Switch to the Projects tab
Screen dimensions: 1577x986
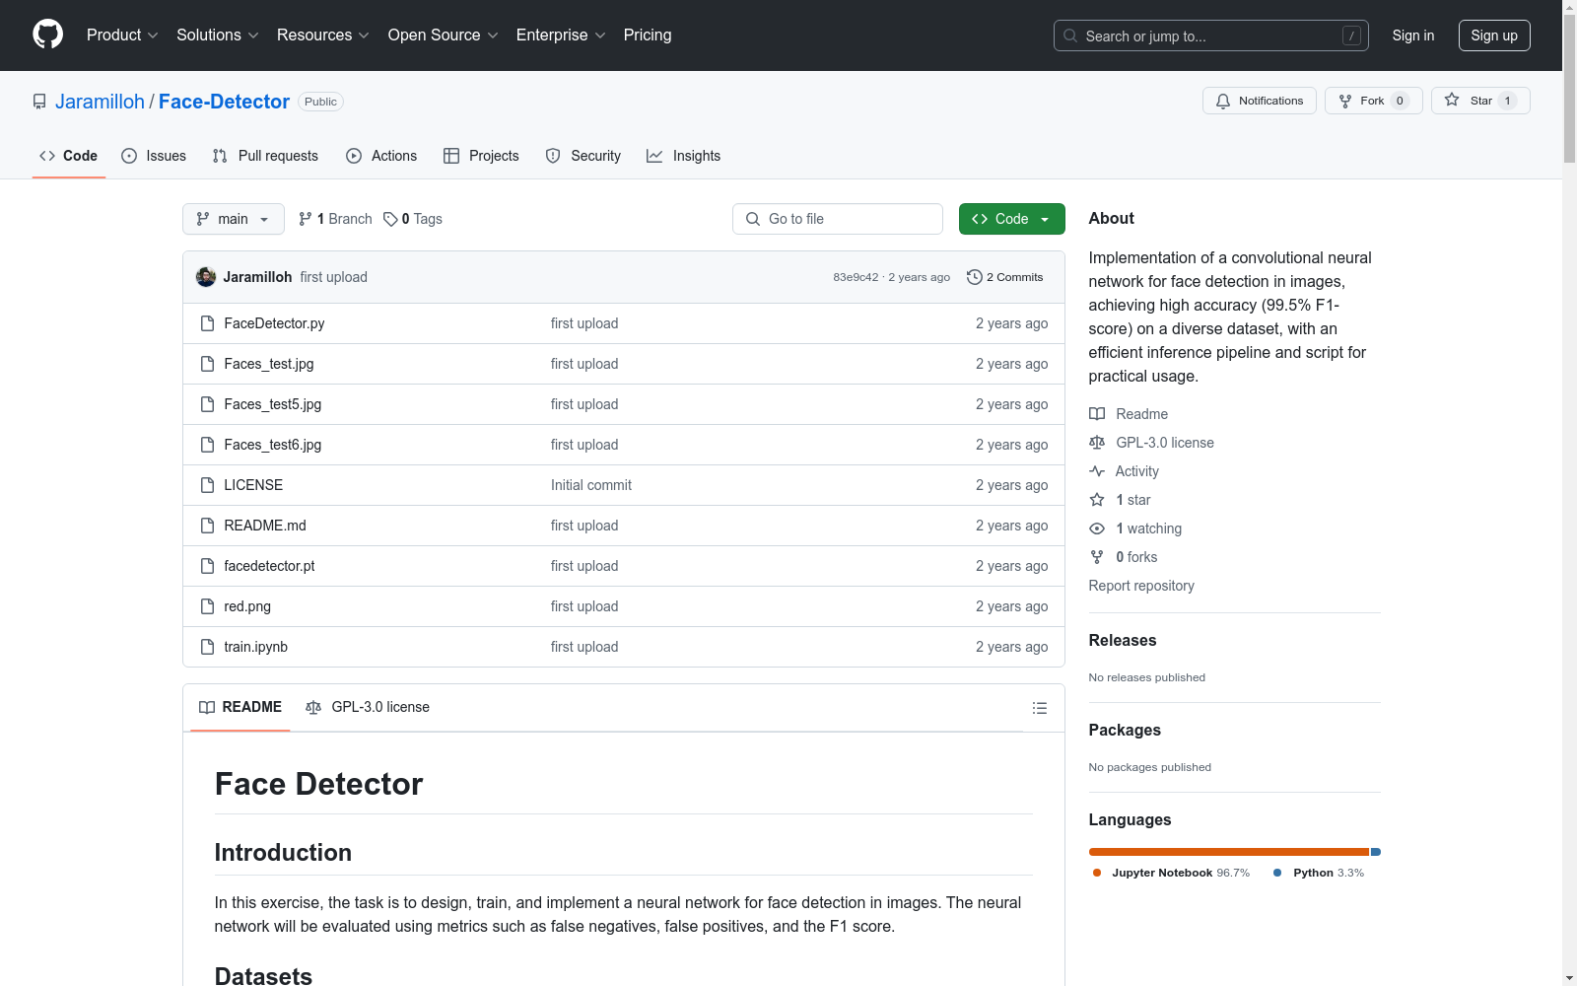tap(481, 156)
